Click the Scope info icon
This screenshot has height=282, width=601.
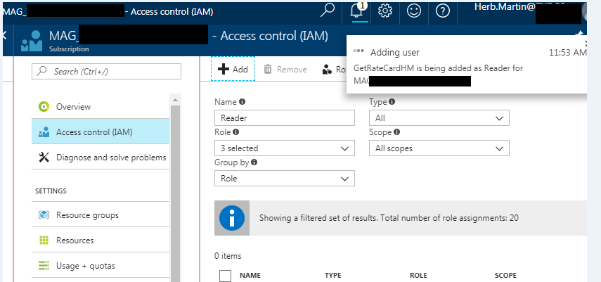pos(396,132)
